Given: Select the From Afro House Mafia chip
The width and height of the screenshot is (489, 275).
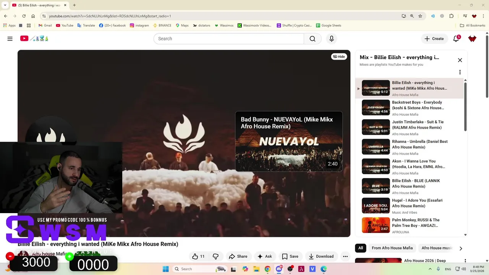Looking at the screenshot, I should pyautogui.click(x=392, y=248).
